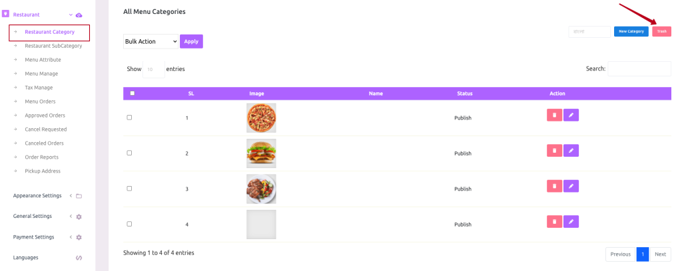The height and width of the screenshot is (271, 682).
Task: Open the Bulk Action dropdown
Action: 151,42
